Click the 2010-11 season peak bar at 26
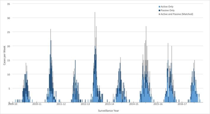 51,66
